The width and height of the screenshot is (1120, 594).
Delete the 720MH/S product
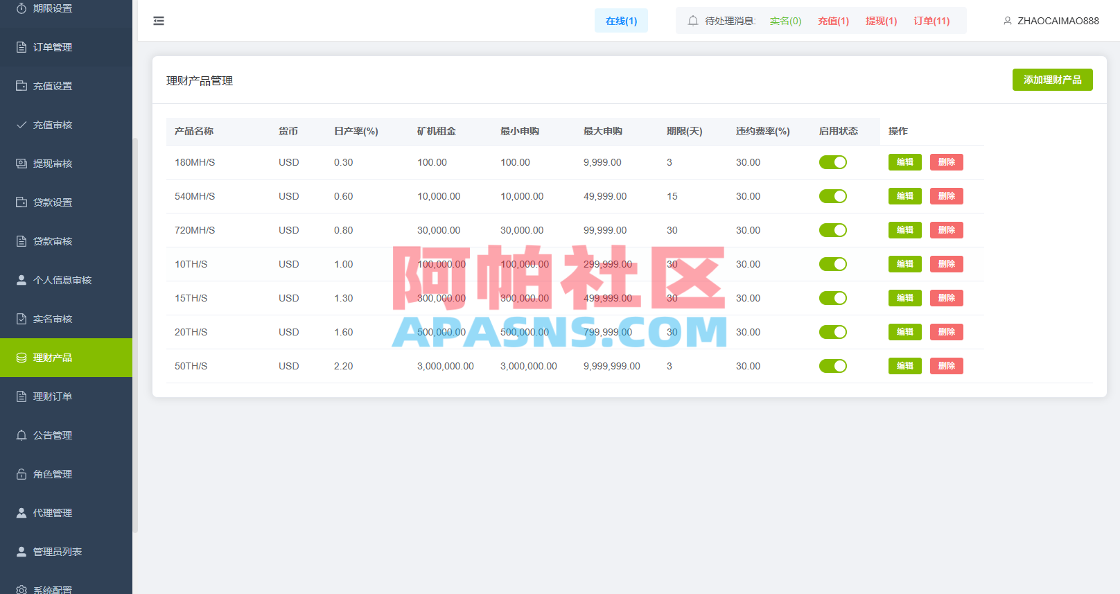click(947, 230)
